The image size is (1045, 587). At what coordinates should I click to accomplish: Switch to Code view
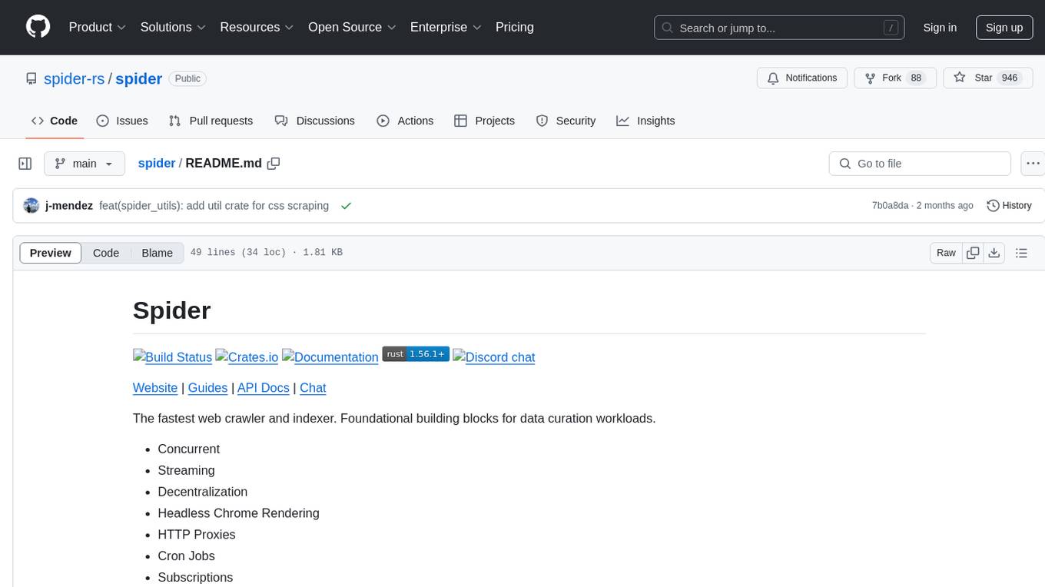pyautogui.click(x=106, y=253)
